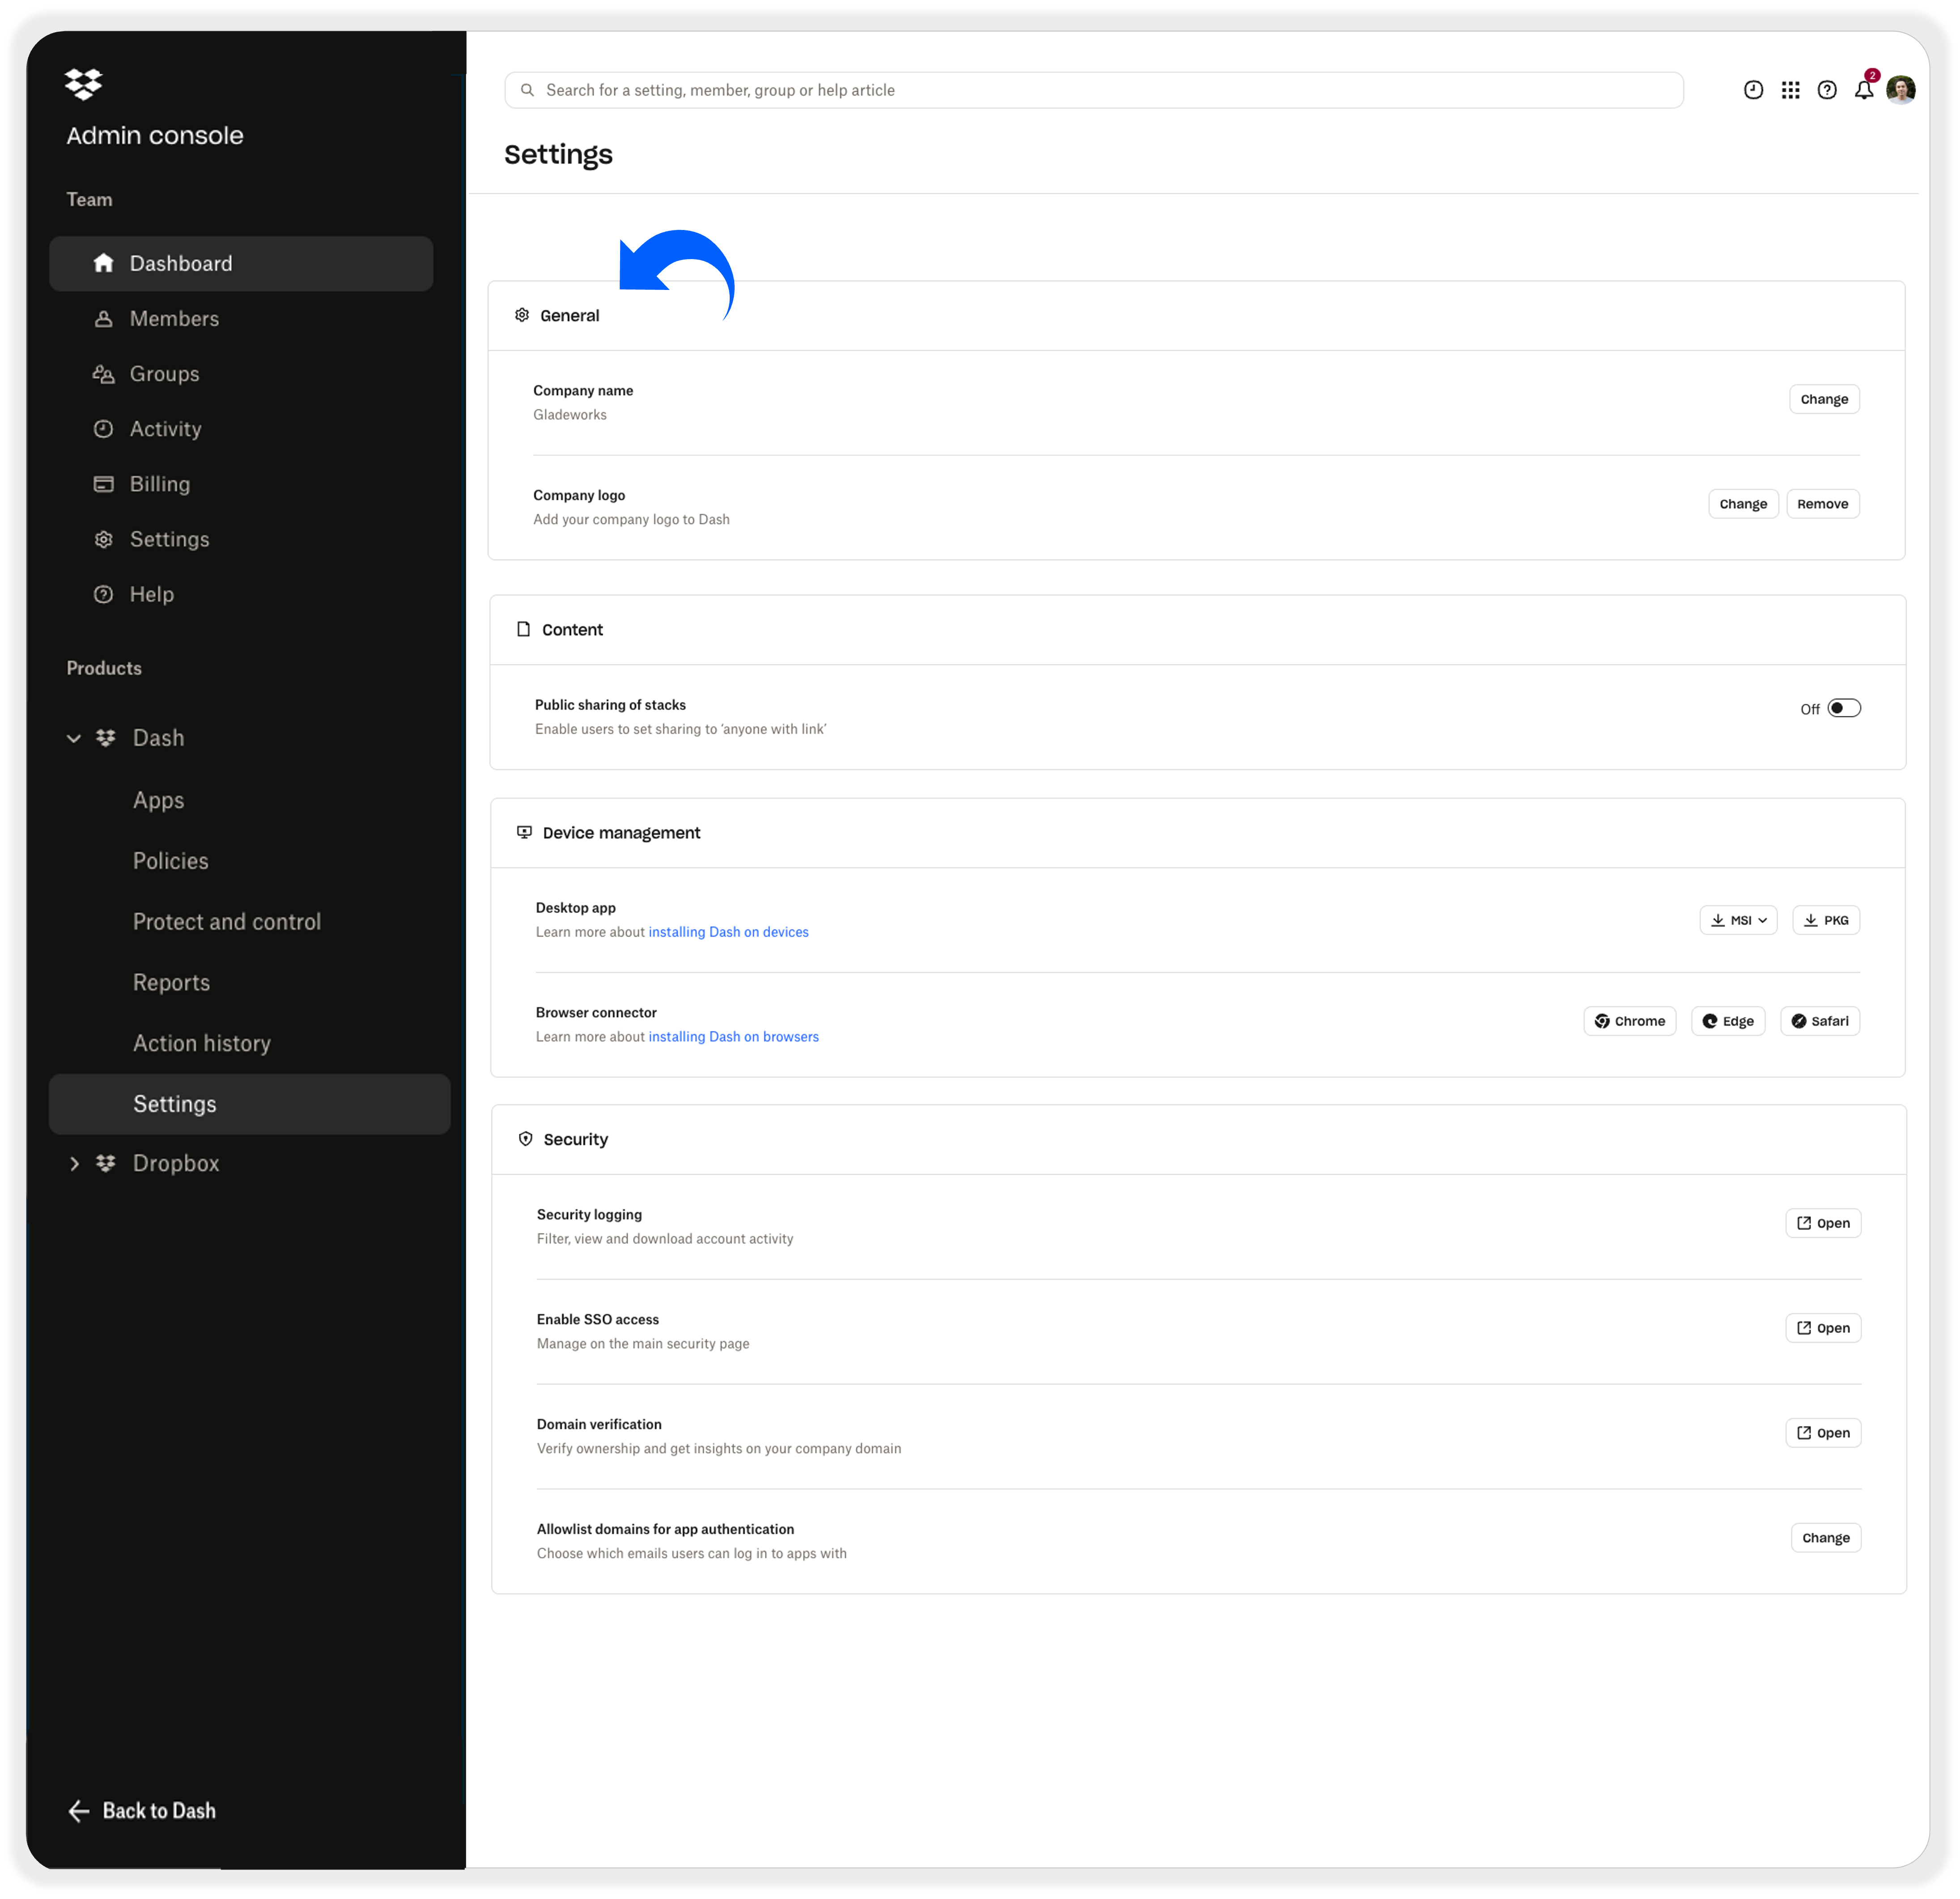Download the Chrome browser connector
Viewport: 1960px width, 1899px height.
[x=1630, y=1021]
